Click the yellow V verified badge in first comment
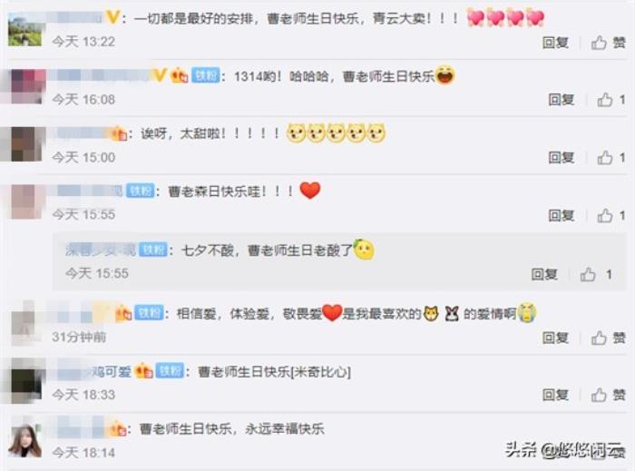Viewport: 635px width, 471px height. (x=113, y=17)
